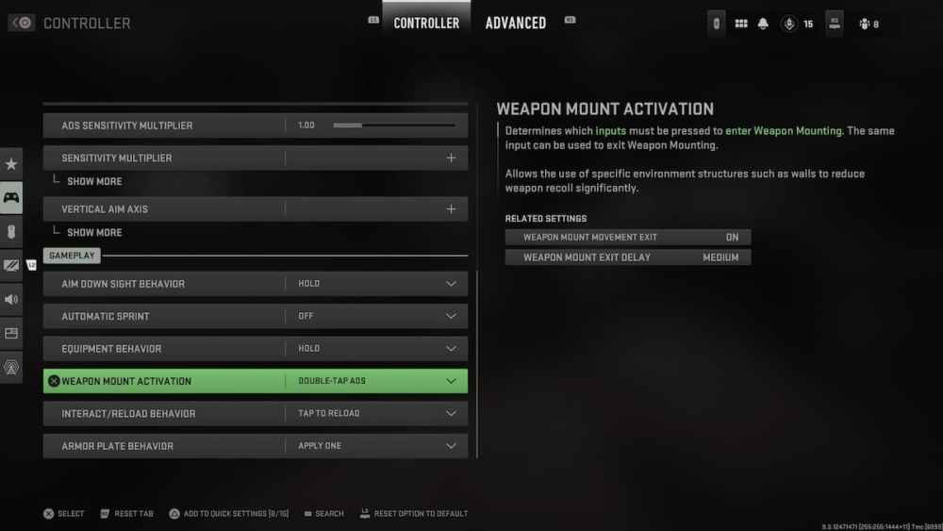Open the favorites star sidebar tab
The height and width of the screenshot is (531, 943).
coord(11,164)
